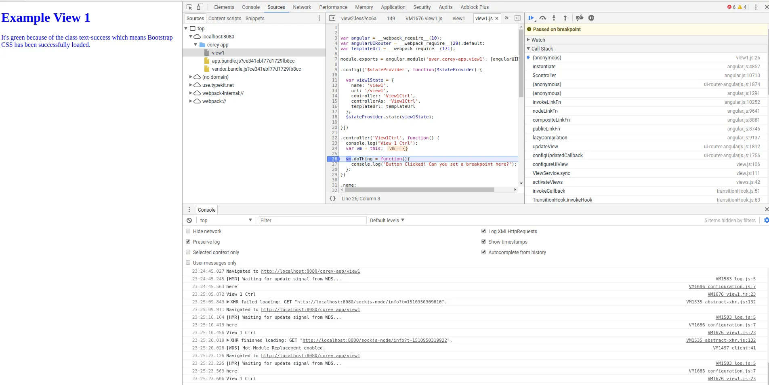Click the step out of function icon
Viewport: 769px width, 385px height.
coord(565,18)
